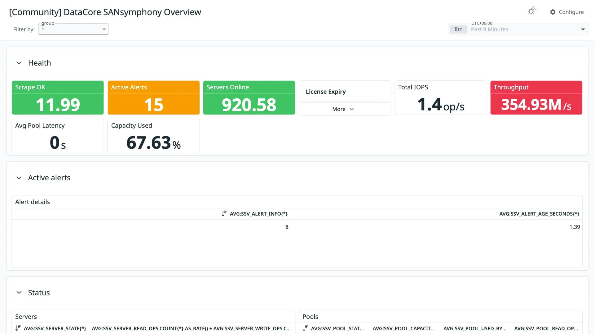This screenshot has height=334, width=595.
Task: Sort by AVG:SSV_POOL_CAPACIT column header
Action: click(x=404, y=328)
